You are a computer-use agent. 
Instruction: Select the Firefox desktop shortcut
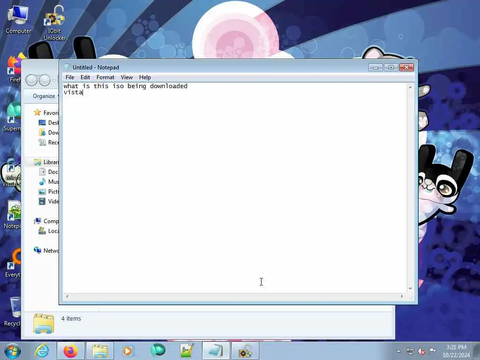pyautogui.click(x=14, y=68)
